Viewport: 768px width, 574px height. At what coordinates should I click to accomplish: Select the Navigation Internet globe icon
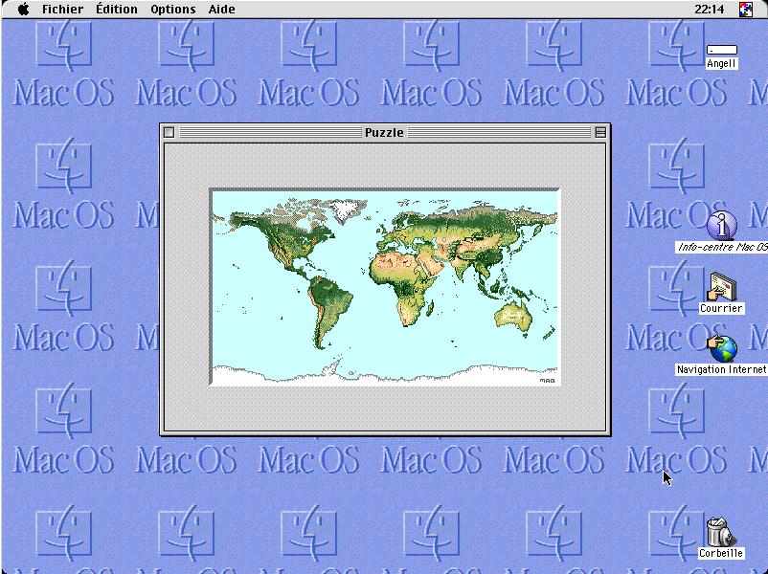click(721, 348)
